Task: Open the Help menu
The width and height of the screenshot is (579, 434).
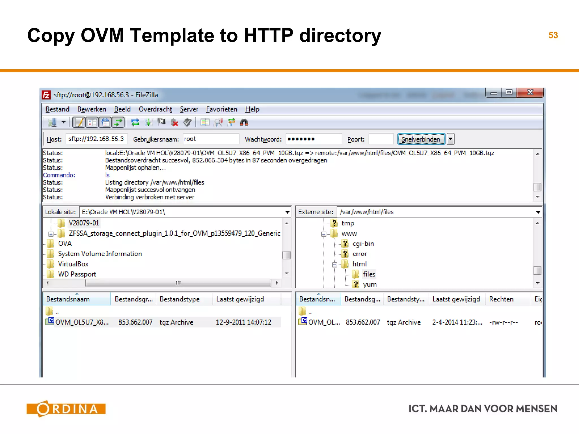Action: tap(252, 109)
